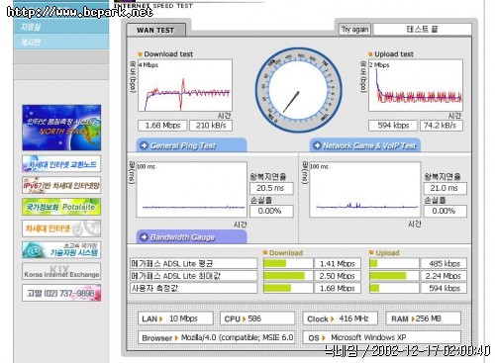495x363 pixels.
Task: Open the North Star globe banner
Action: pyautogui.click(x=61, y=128)
